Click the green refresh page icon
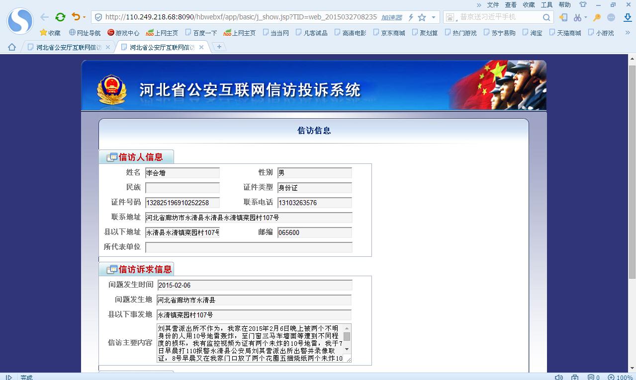 [x=60, y=17]
